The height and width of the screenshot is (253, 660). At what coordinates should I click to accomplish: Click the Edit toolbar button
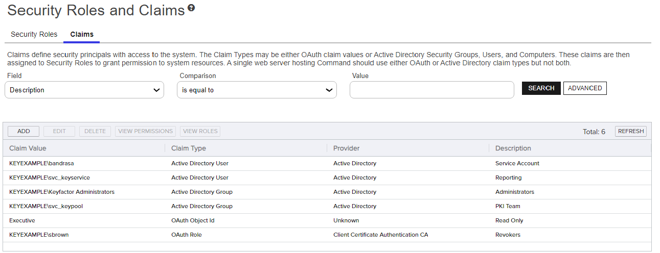tap(59, 131)
